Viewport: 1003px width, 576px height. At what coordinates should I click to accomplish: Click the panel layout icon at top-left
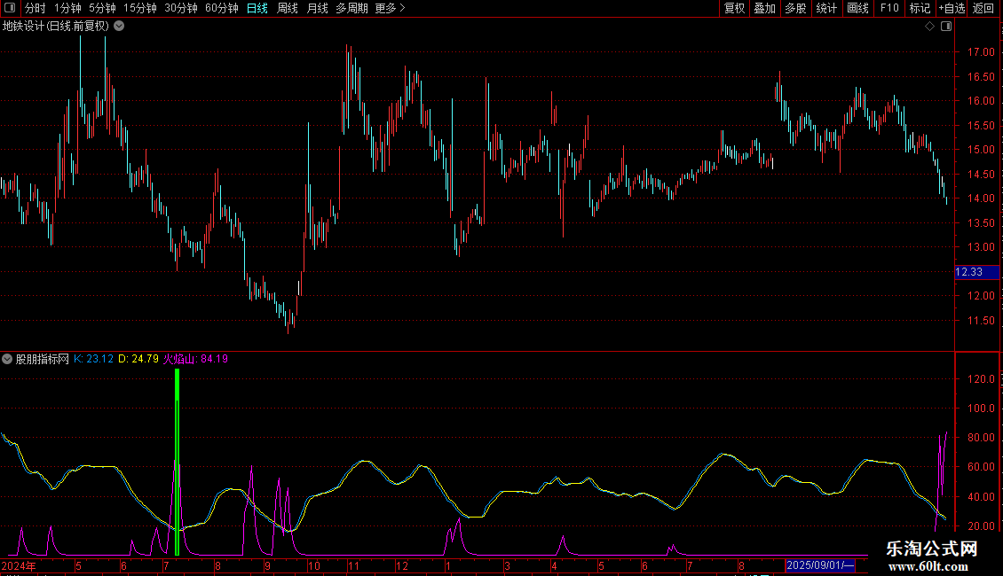[10, 8]
